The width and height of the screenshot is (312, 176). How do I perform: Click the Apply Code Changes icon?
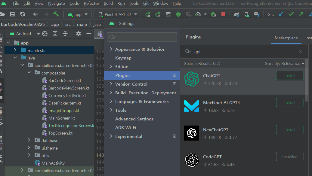coord(168,14)
